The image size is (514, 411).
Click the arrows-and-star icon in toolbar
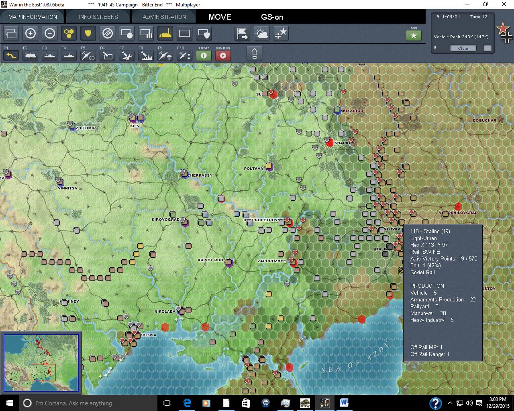point(281,33)
